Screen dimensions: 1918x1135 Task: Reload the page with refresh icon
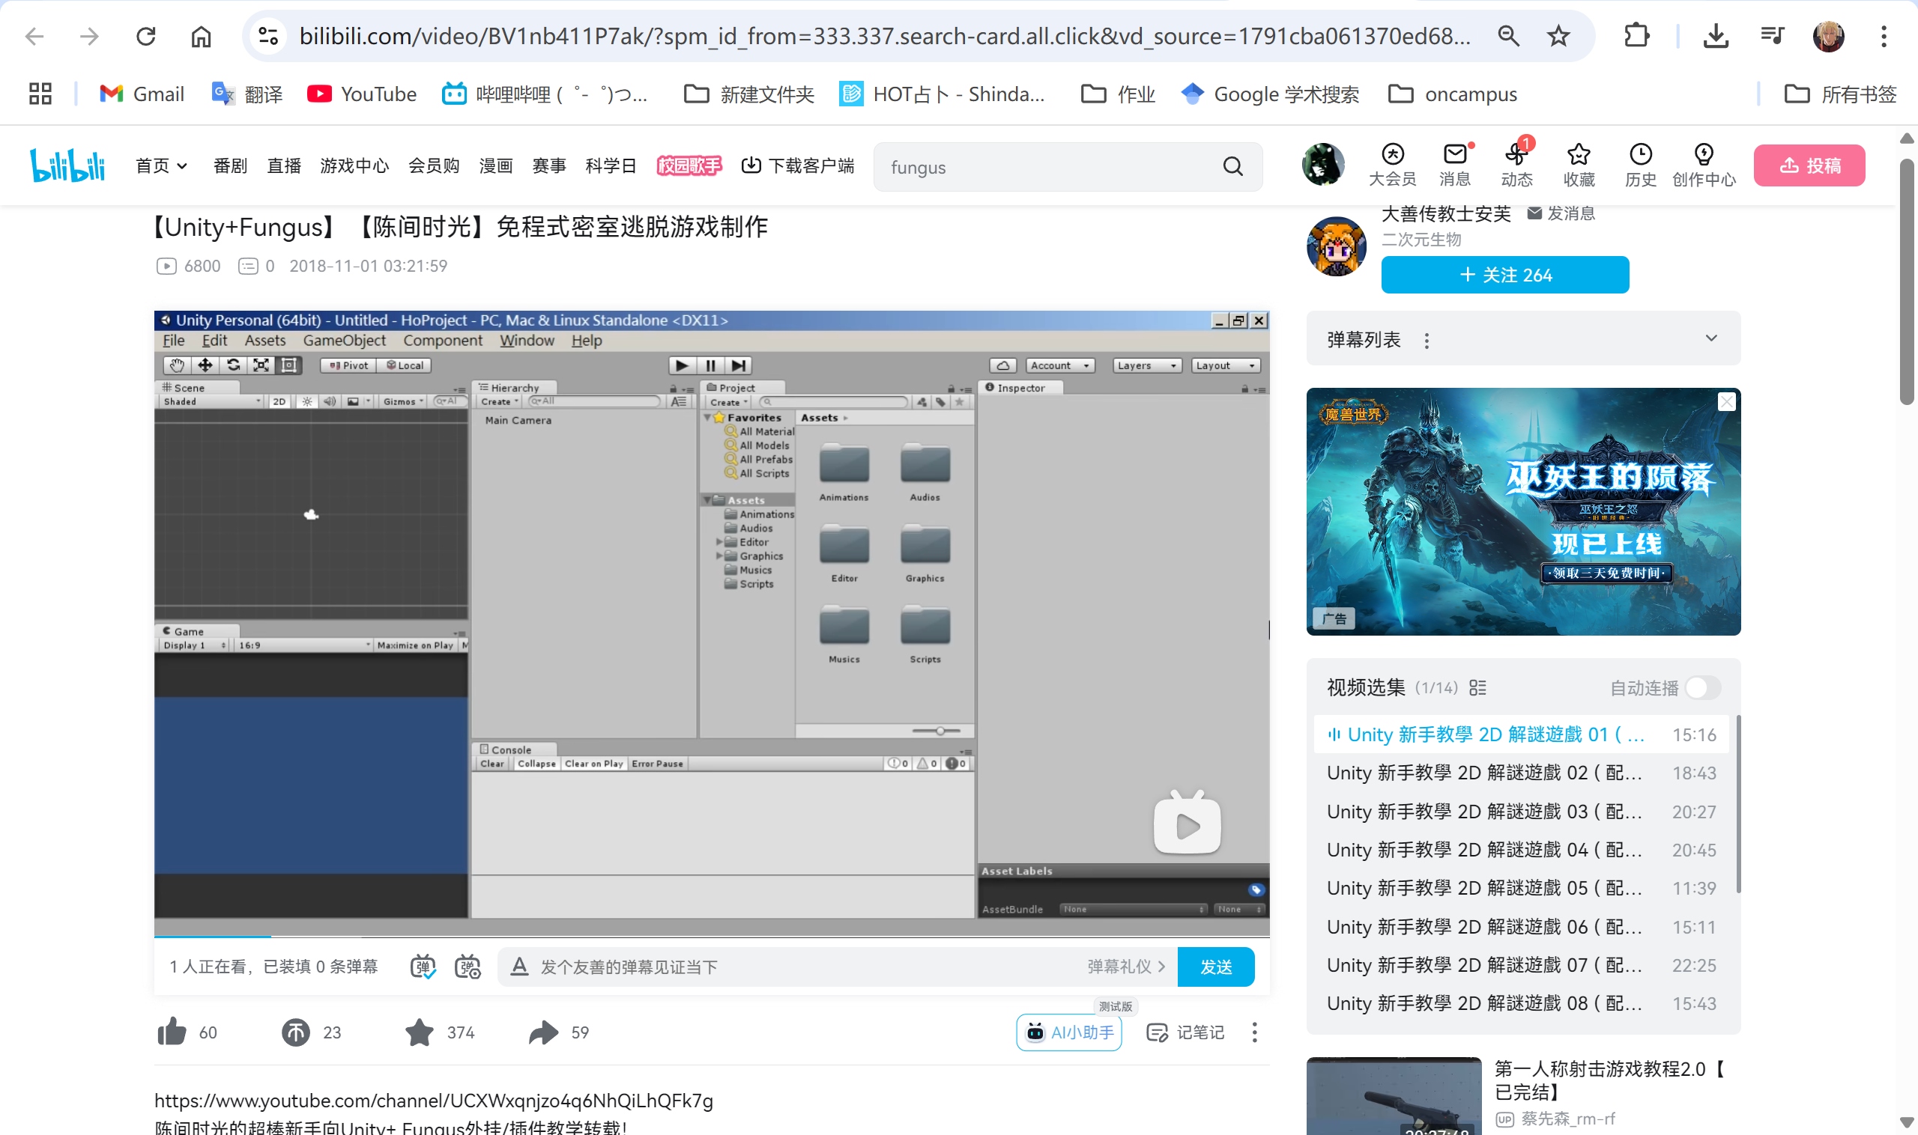(x=145, y=36)
